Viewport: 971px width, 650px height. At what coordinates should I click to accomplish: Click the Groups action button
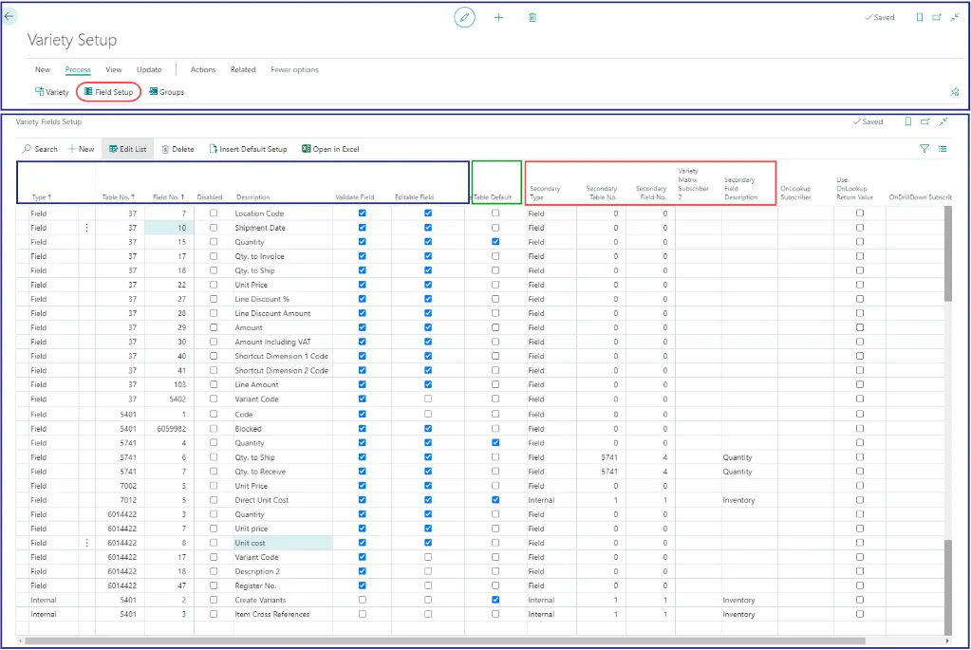click(167, 92)
